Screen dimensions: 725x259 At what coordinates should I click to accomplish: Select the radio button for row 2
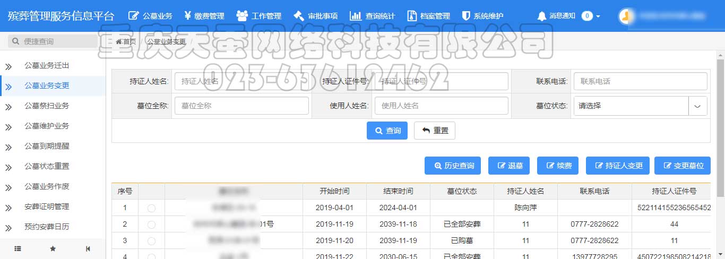(x=151, y=225)
